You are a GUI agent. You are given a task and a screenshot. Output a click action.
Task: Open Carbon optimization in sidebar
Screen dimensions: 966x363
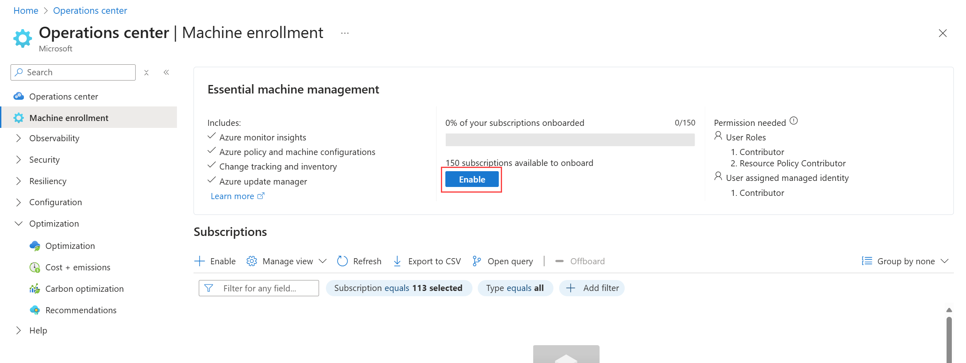click(84, 289)
